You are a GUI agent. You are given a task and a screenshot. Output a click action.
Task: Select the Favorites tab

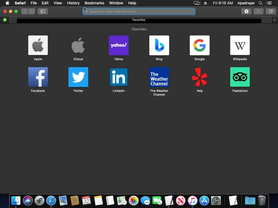(139, 20)
